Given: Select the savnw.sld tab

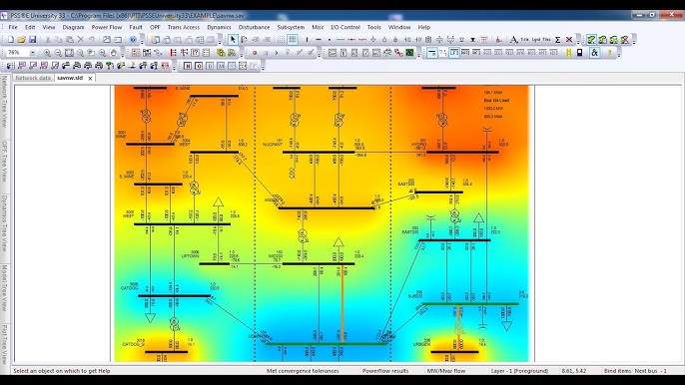Looking at the screenshot, I should click(70, 78).
